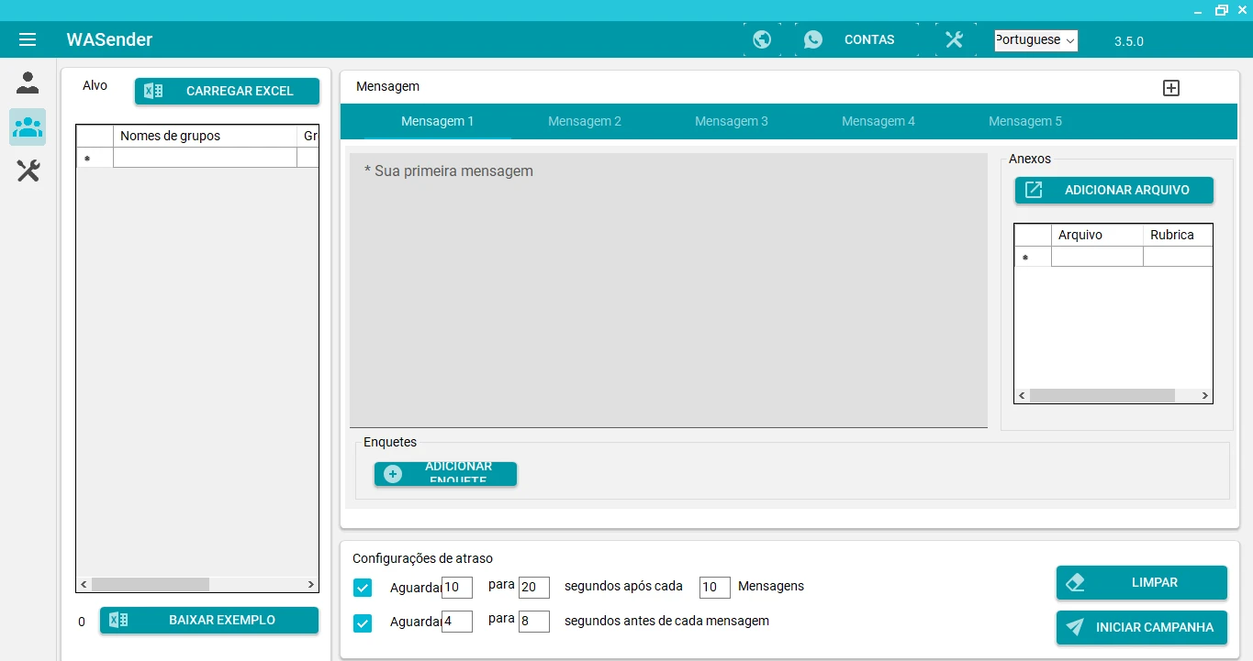The image size is (1253, 661).
Task: Click the WhatsApp icon in header
Action: pos(812,39)
